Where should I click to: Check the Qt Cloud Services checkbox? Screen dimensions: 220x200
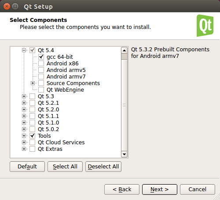pyautogui.click(x=32, y=143)
